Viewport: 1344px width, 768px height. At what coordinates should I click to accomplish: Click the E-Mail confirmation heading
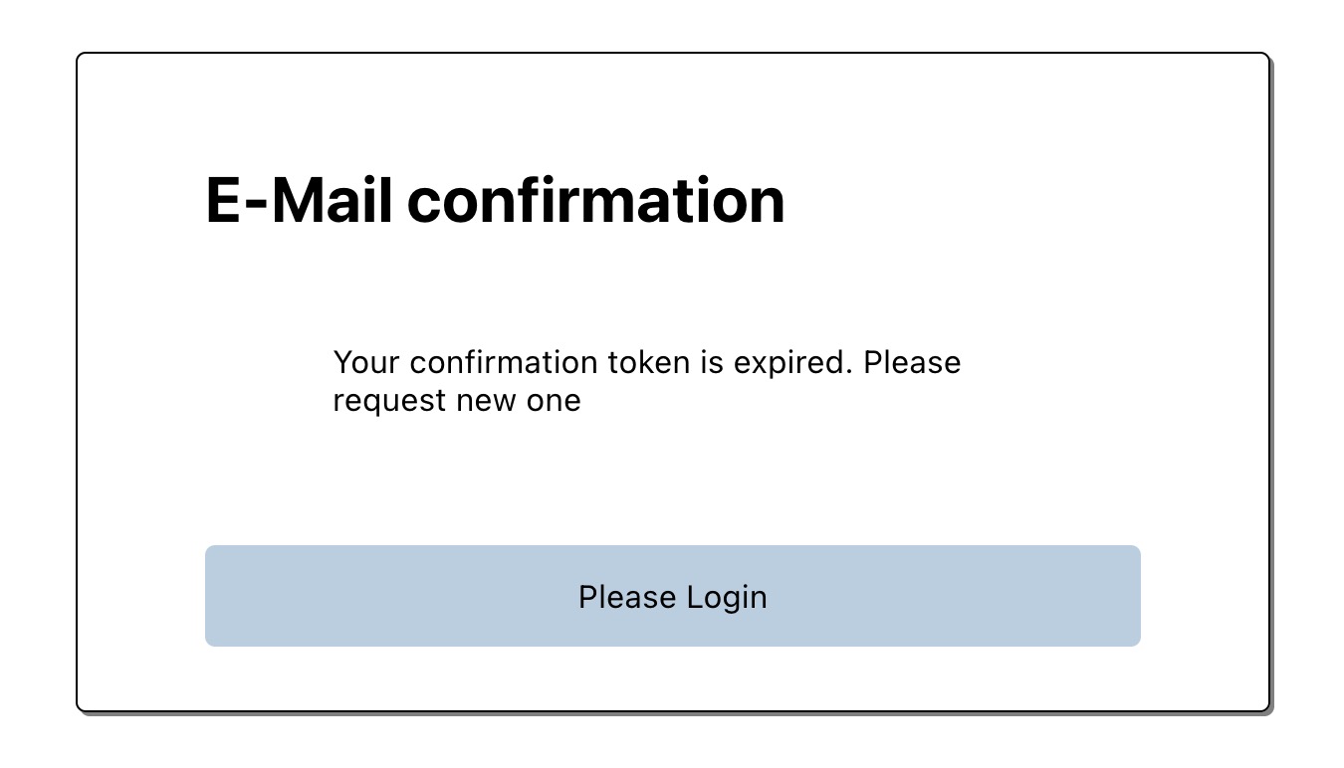(495, 200)
